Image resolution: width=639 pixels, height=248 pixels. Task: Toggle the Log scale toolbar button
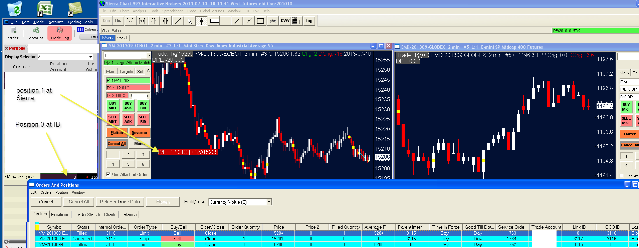[x=309, y=21]
